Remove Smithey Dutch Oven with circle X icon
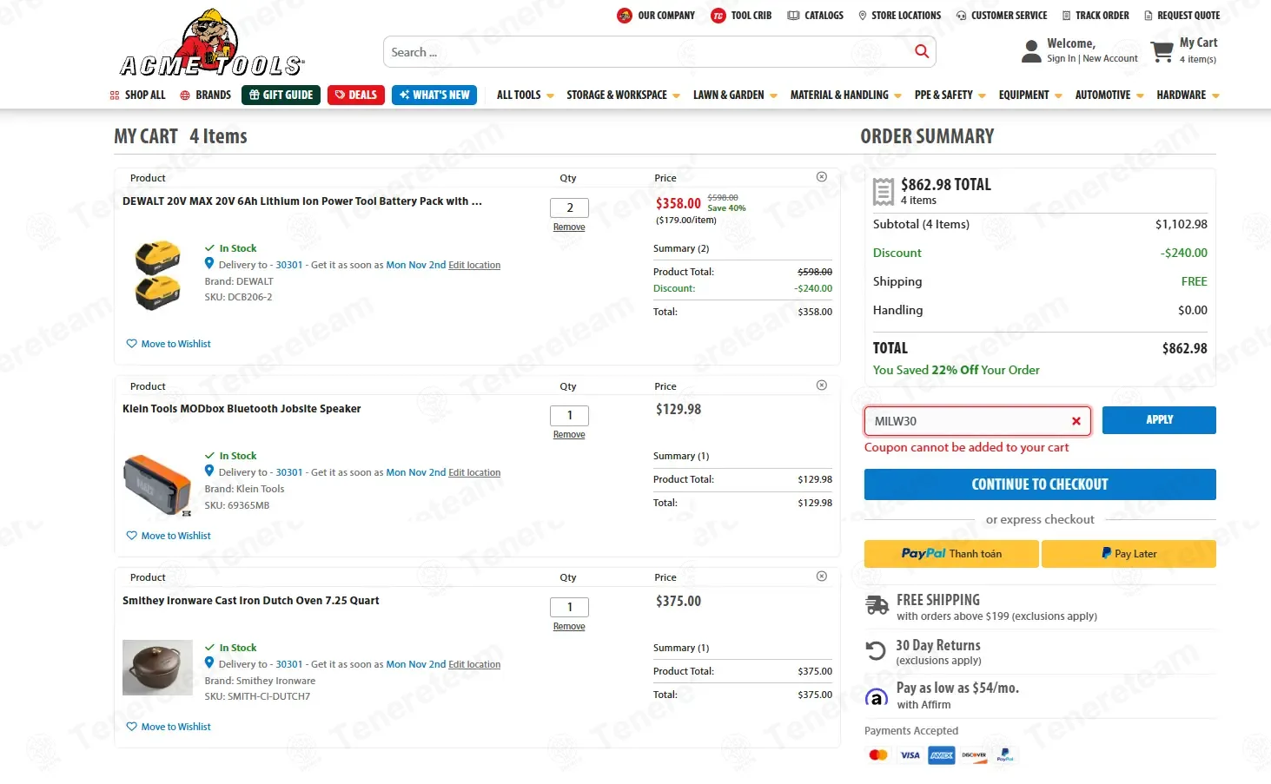 pyautogui.click(x=822, y=576)
